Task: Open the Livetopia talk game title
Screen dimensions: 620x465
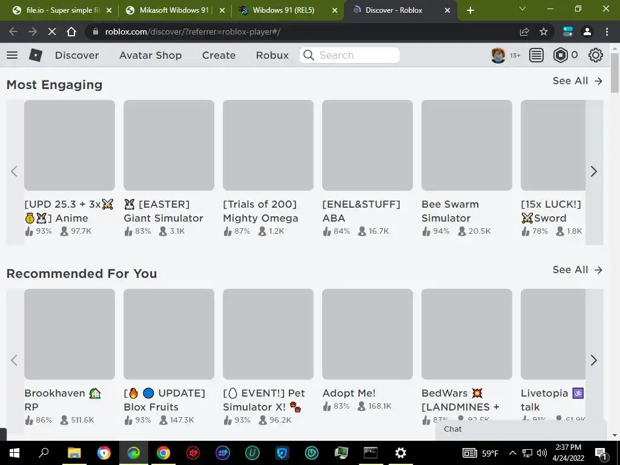Action: pyautogui.click(x=552, y=400)
